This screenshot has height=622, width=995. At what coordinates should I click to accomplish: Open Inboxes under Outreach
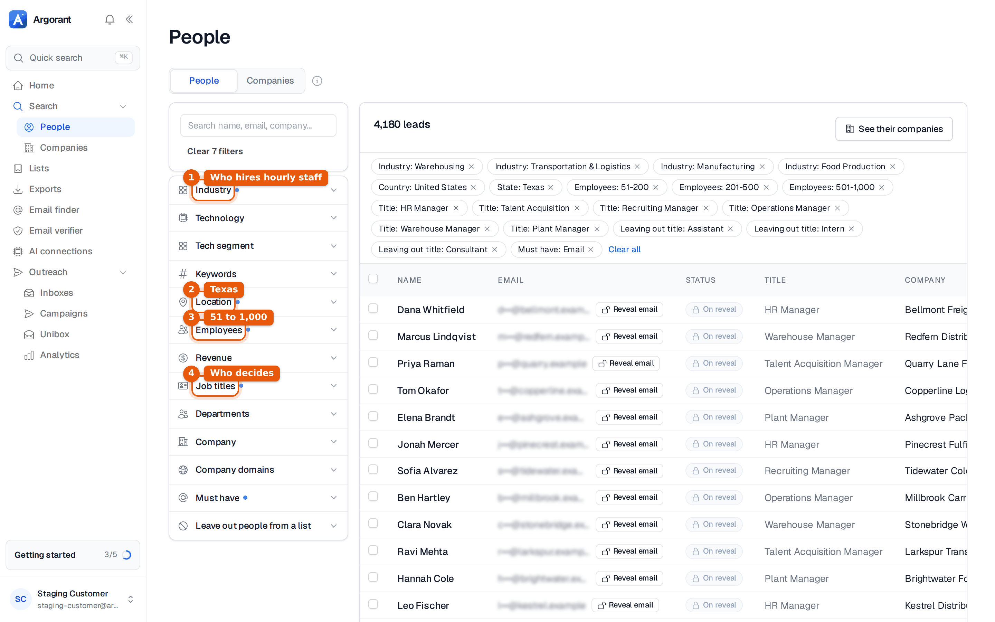click(56, 292)
